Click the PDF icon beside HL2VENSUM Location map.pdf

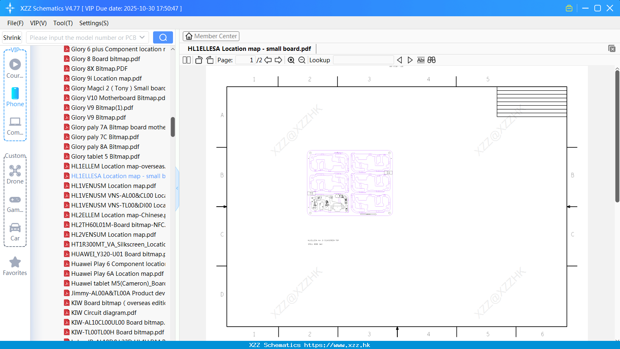pos(67,235)
